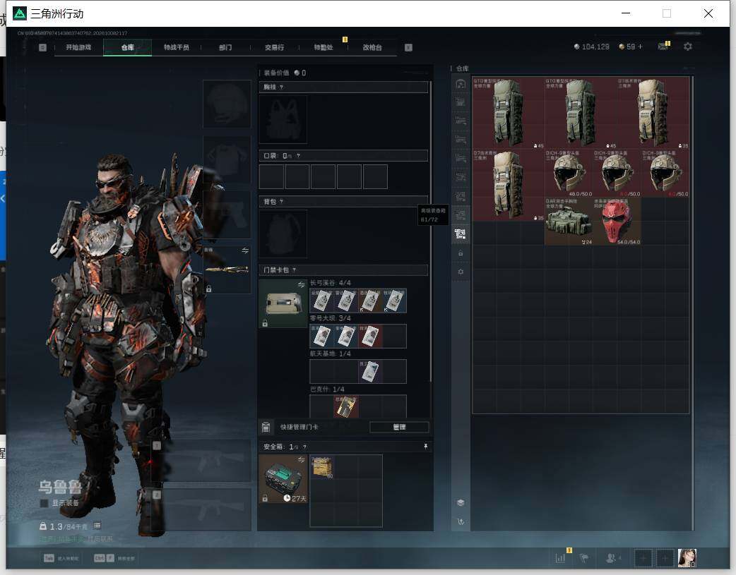Switch to the 特战干员 tab
Screen dimensions: 736x575
tap(177, 47)
